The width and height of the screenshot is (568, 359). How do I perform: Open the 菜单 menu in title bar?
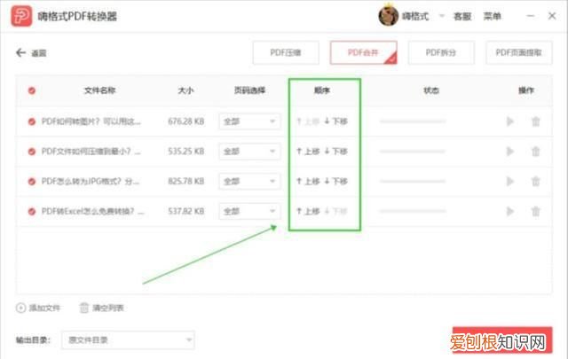(x=493, y=16)
